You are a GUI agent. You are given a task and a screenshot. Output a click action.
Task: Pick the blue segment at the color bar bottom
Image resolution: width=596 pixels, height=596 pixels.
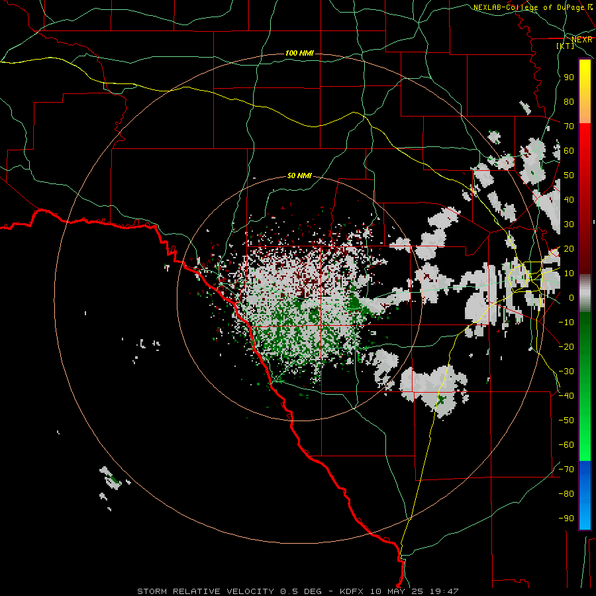point(585,494)
